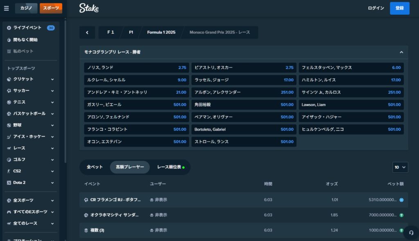Collapse the モナコグランプリ レース - 勝者 market

pyautogui.click(x=401, y=52)
